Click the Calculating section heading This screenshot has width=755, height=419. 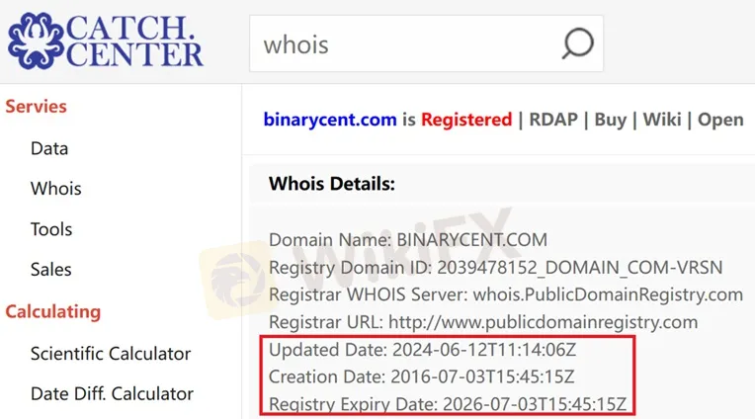tap(53, 311)
